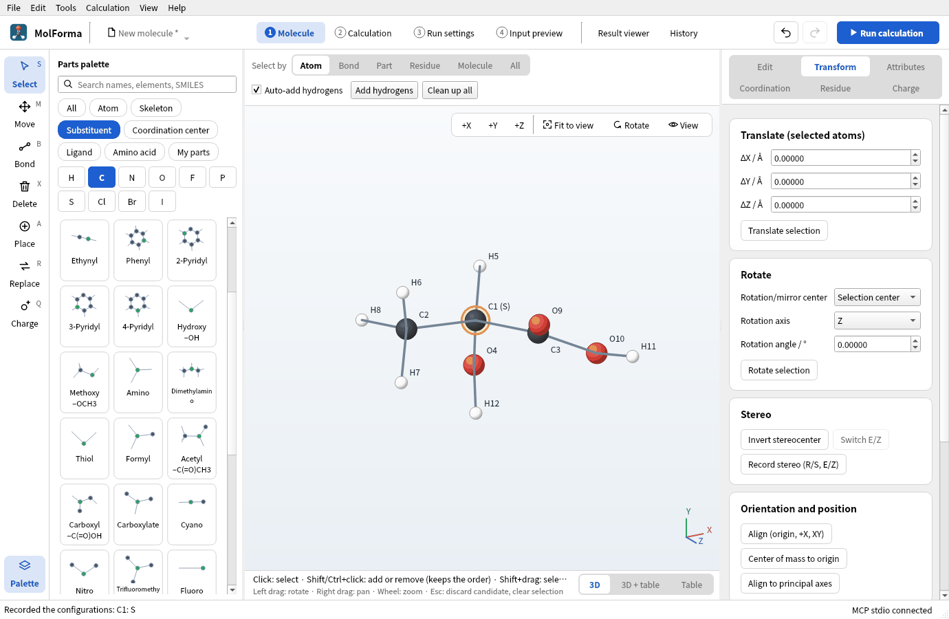
Task: Open the Palette panel icon
Action: (x=25, y=574)
